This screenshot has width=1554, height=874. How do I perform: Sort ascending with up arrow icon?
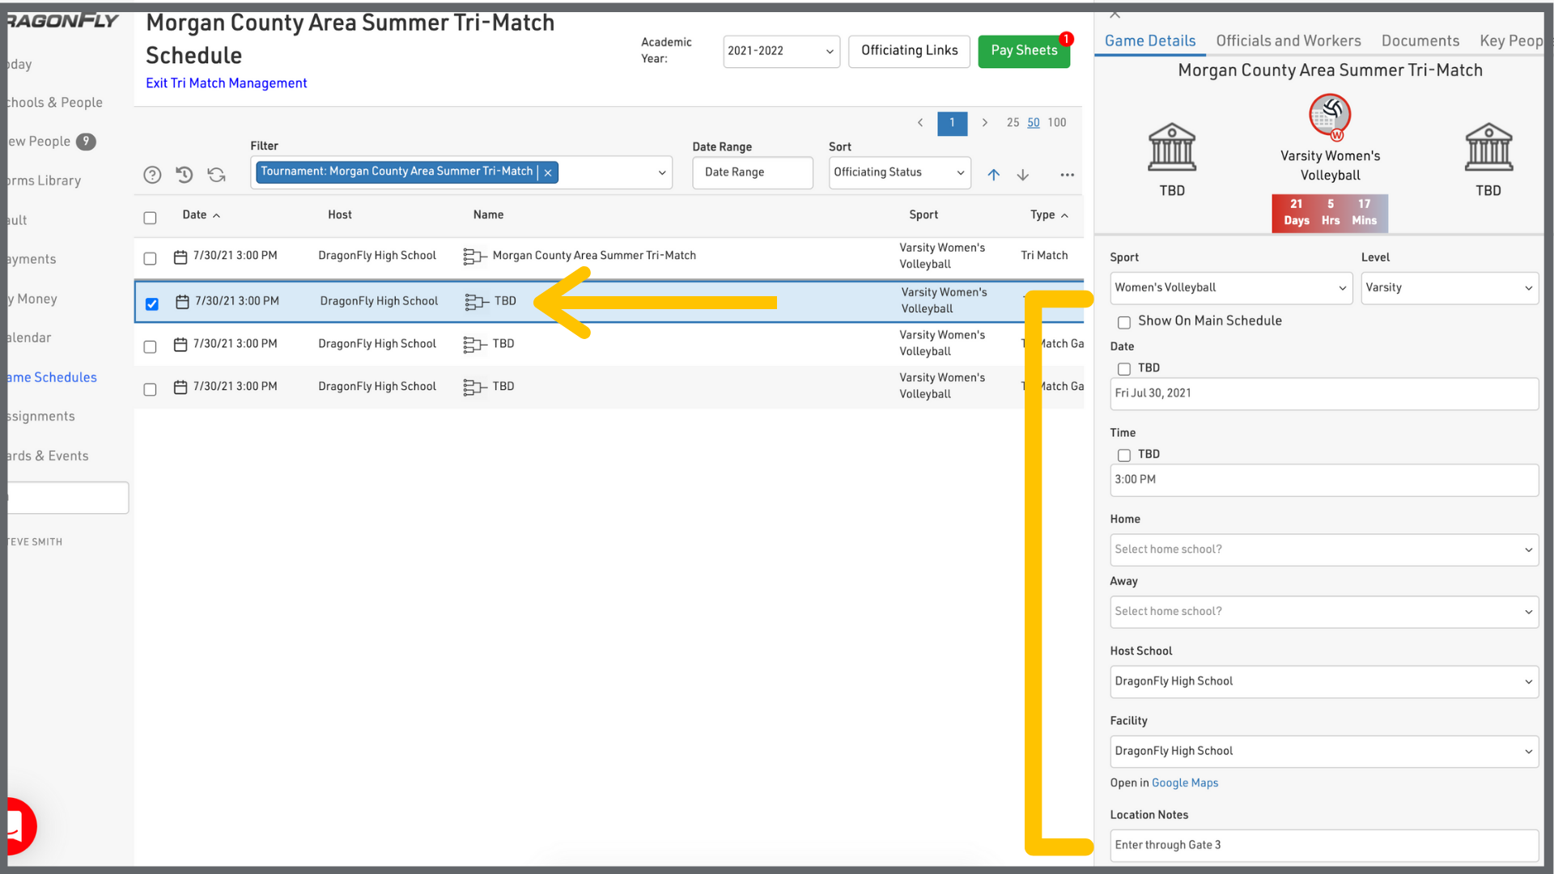click(x=994, y=175)
